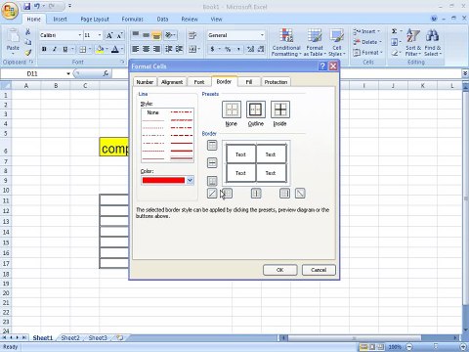469x352 pixels.
Task: Open the font size dropdown
Action: [x=100, y=35]
